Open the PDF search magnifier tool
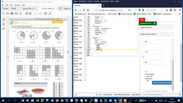The width and height of the screenshot is (183, 103). 21,13
